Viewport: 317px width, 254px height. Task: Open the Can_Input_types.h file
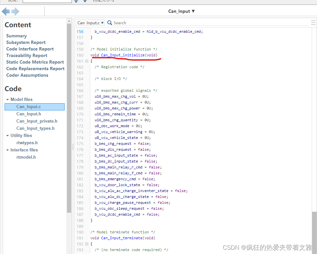tap(35, 128)
